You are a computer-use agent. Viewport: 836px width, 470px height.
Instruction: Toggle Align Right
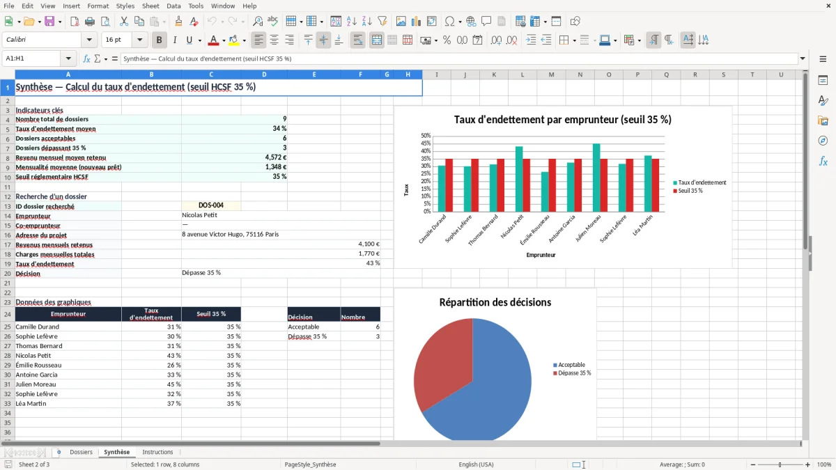(x=290, y=40)
